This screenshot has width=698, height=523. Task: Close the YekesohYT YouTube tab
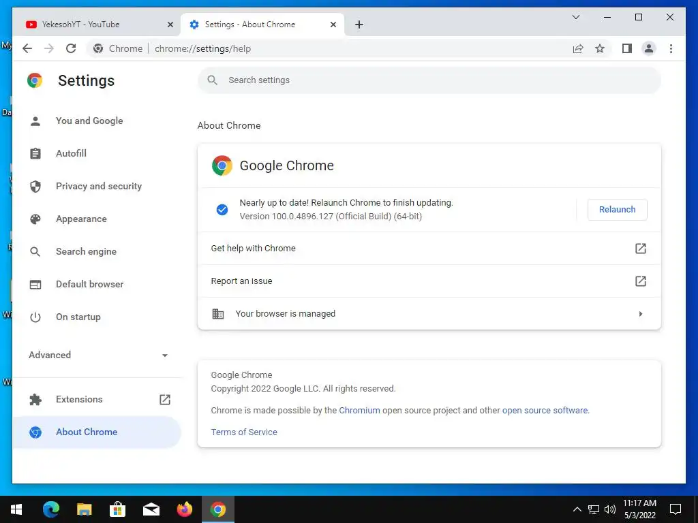pos(170,25)
